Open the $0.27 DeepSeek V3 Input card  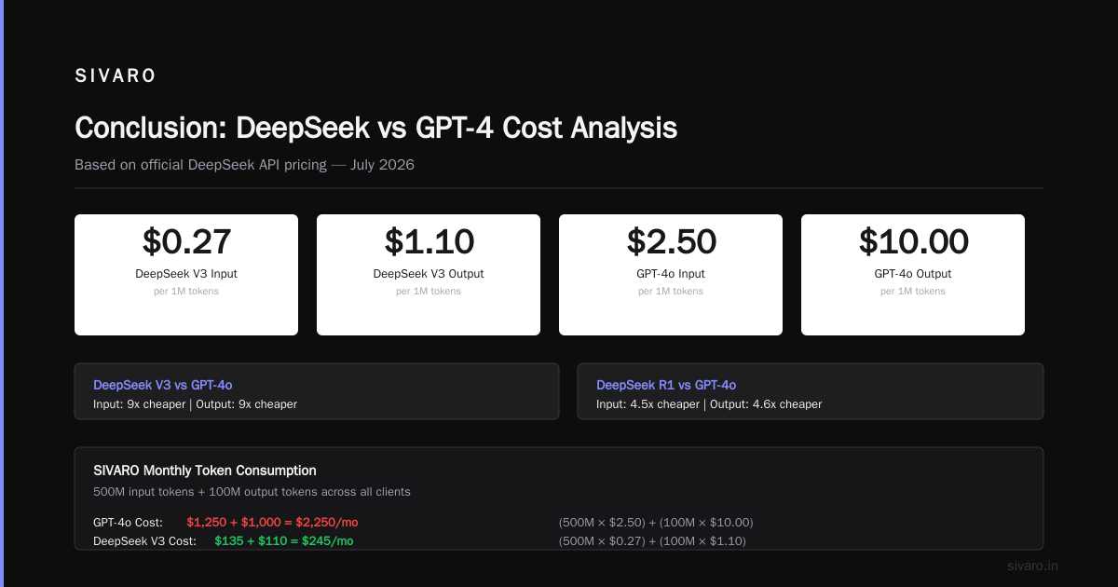186,275
